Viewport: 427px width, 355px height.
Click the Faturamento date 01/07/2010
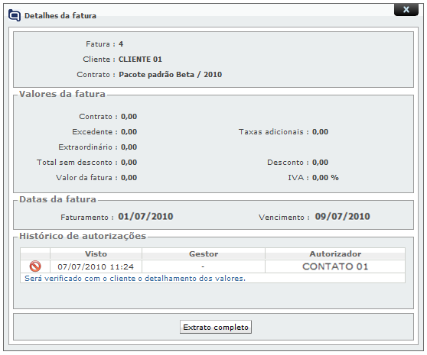coord(145,217)
